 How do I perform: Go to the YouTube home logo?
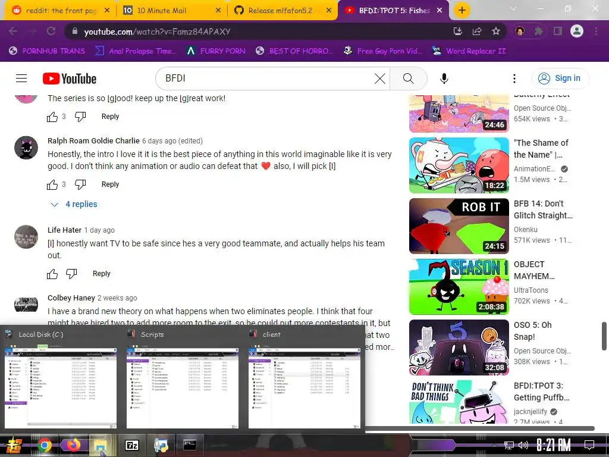(70, 79)
